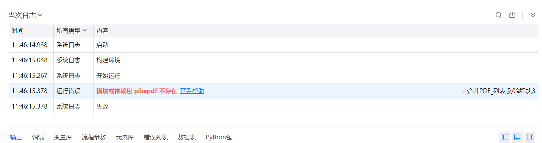Jump to 合并PDF_列表版/流程块3 error location
Screen dimensions: 542x143
[501, 91]
